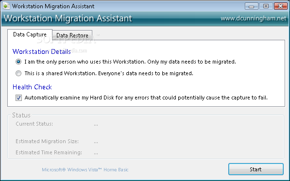Click the Current Status value dots

point(96,125)
